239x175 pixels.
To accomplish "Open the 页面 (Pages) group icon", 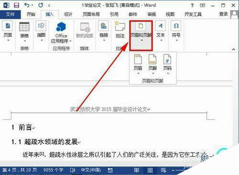I will coord(8,26).
